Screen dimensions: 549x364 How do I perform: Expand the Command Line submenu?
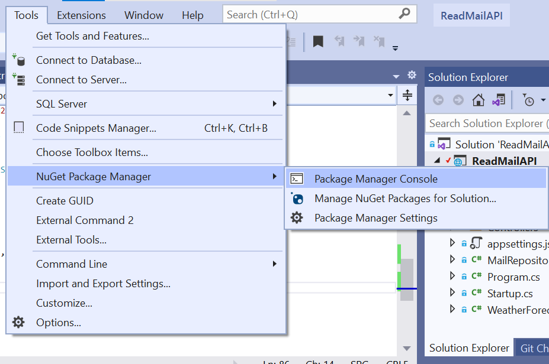pos(146,264)
